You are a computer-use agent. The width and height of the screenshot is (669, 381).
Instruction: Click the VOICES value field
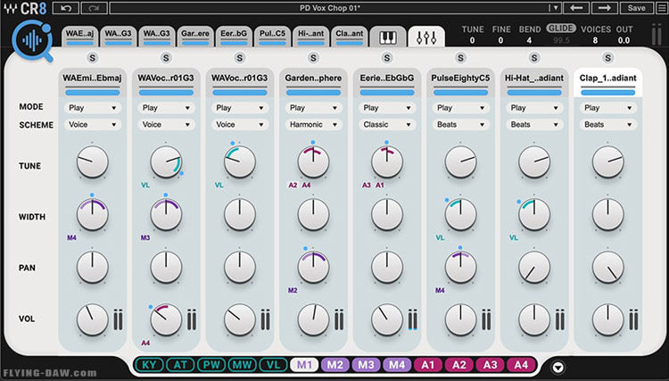(597, 40)
